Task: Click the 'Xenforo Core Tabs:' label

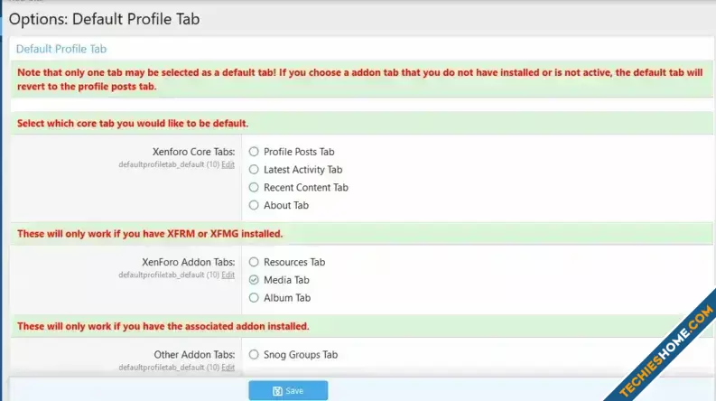Action: coord(193,152)
